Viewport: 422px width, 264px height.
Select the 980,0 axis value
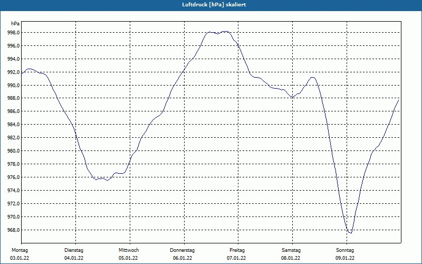pos(14,151)
